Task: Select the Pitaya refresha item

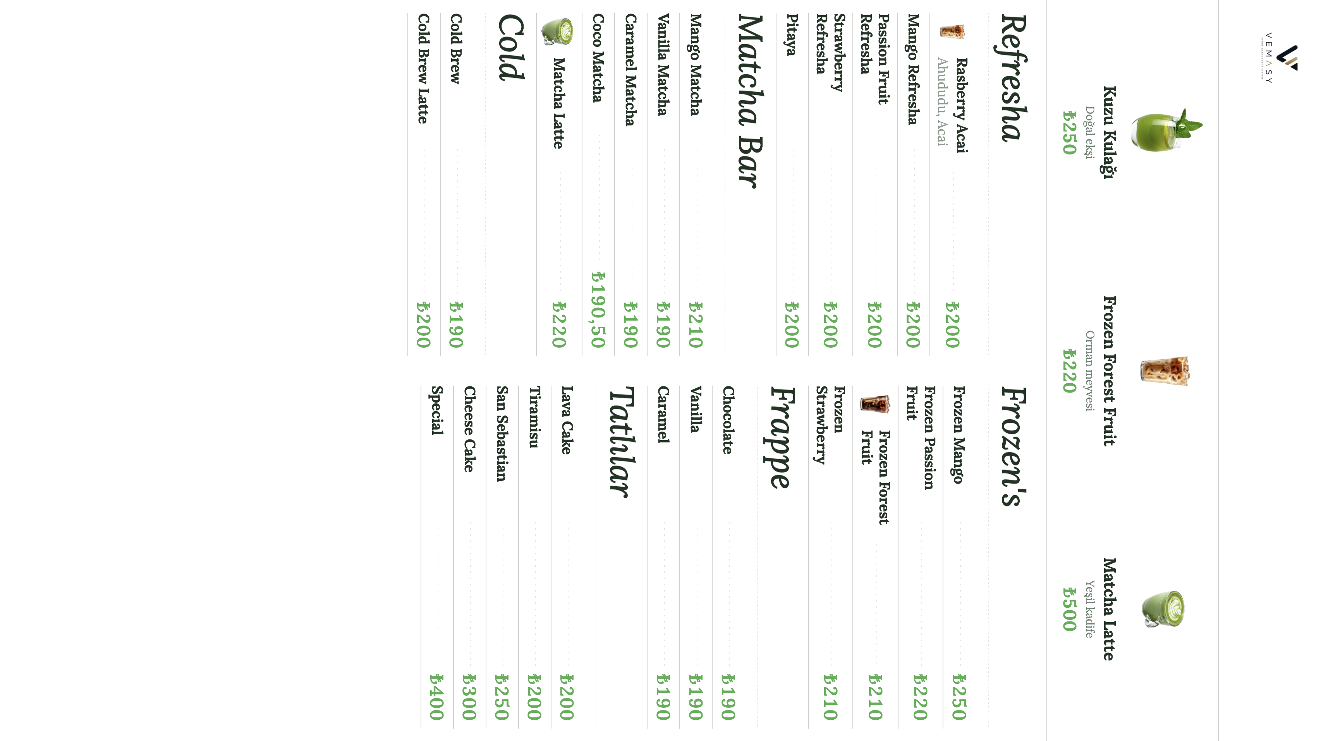Action: (x=792, y=35)
